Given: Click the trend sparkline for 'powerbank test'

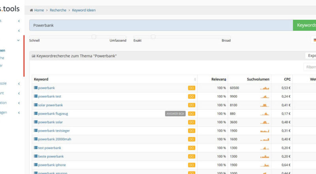Looking at the screenshot, I should point(265,97).
